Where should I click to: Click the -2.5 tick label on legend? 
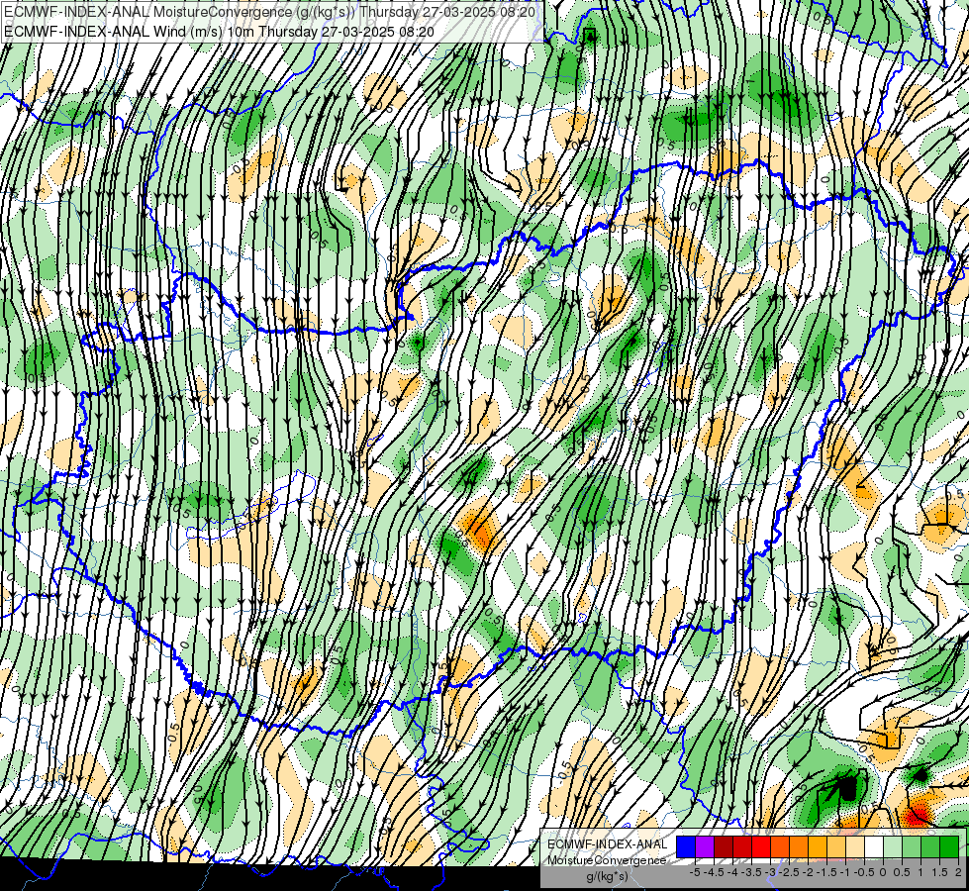[x=789, y=872]
